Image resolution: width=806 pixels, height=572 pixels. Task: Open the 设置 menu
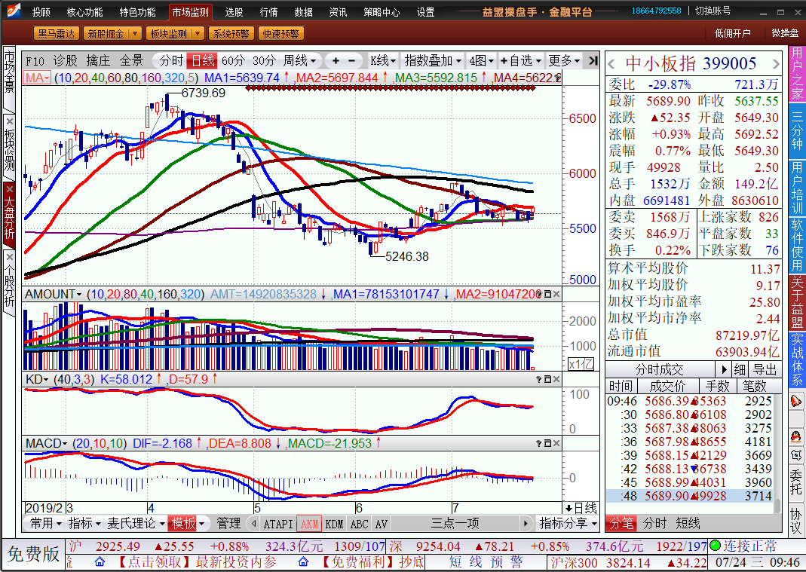point(425,12)
